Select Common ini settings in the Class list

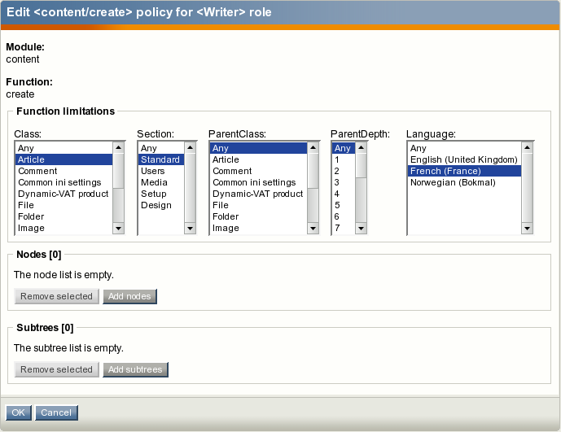coord(64,182)
